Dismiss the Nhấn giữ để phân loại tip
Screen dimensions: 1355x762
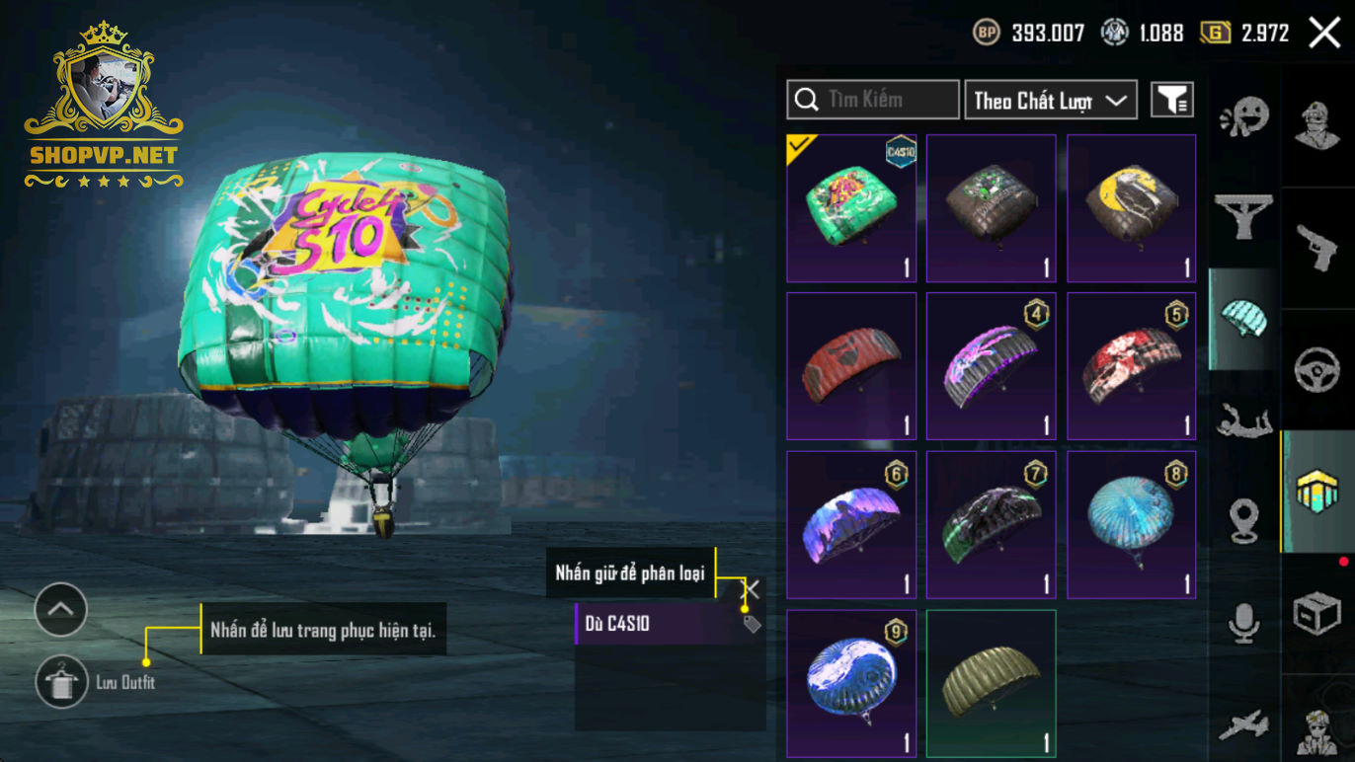pyautogui.click(x=752, y=589)
